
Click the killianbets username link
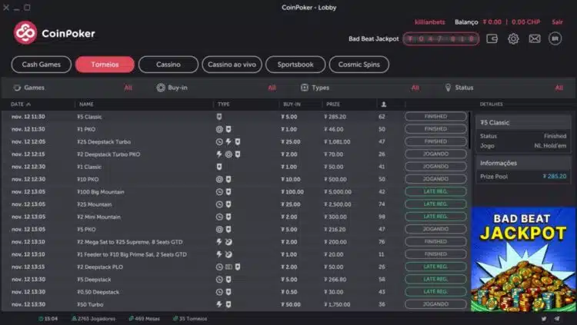pyautogui.click(x=430, y=22)
